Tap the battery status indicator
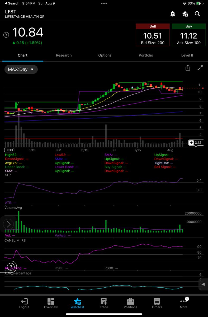 [200, 3]
